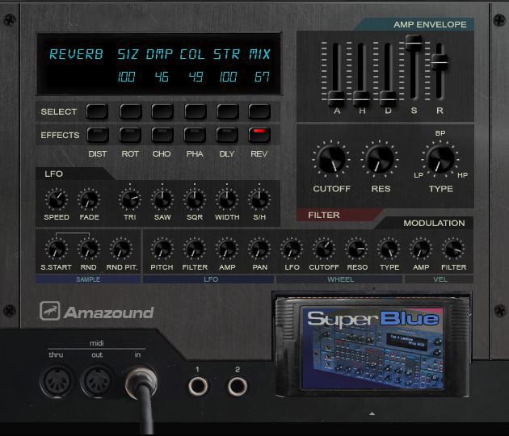
Task: Click the LFO WIDTH knob
Action: pos(227,199)
